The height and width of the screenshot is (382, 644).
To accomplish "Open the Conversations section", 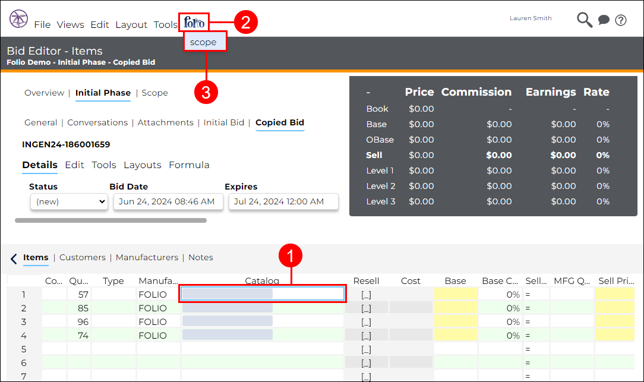I will click(x=97, y=122).
